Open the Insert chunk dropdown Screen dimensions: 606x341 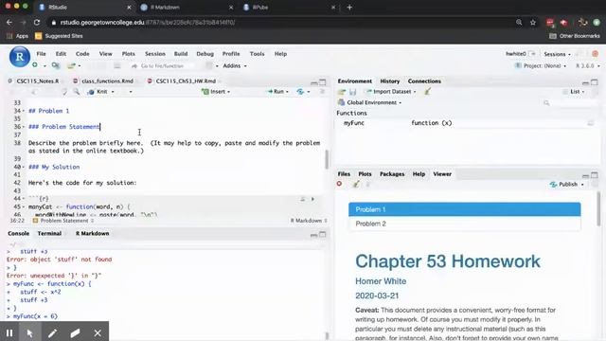point(216,92)
